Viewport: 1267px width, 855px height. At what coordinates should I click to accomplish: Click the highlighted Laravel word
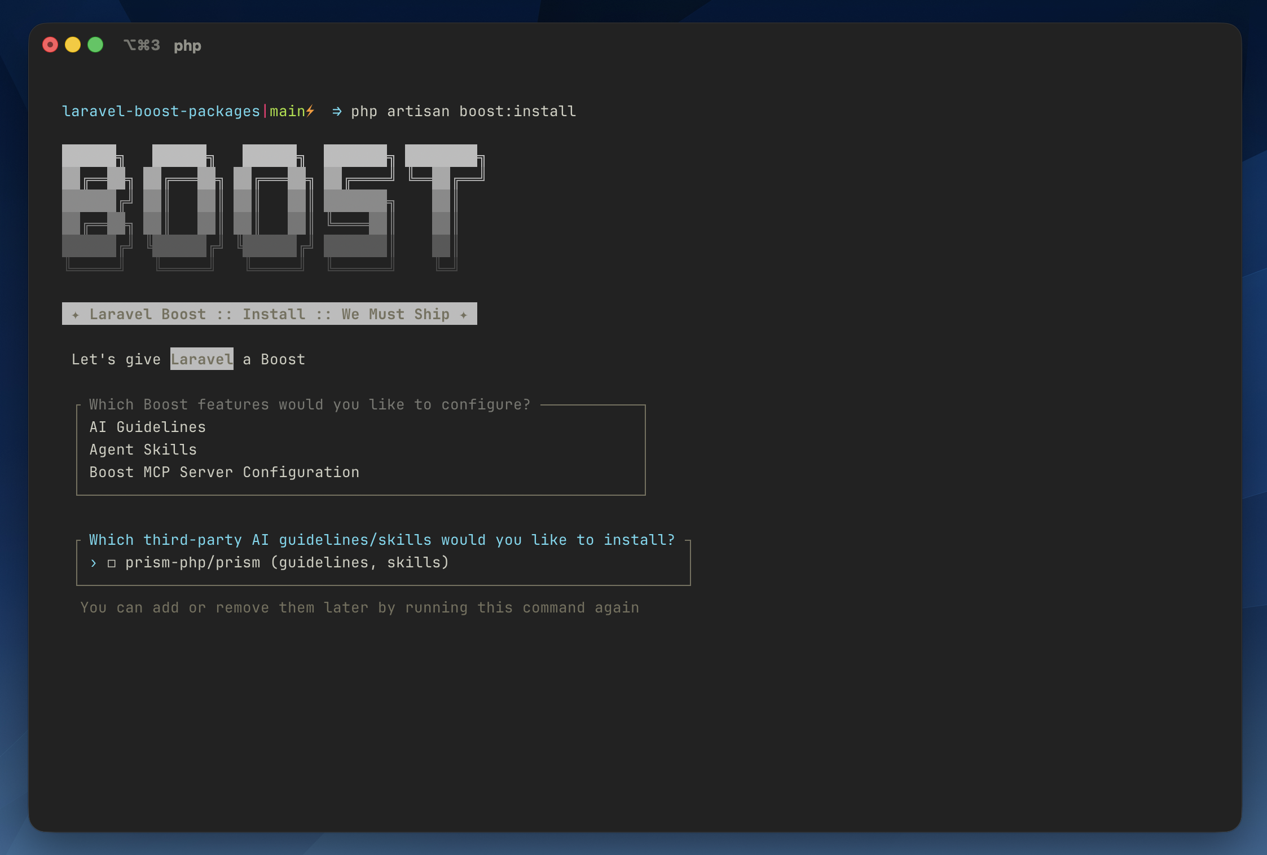201,359
